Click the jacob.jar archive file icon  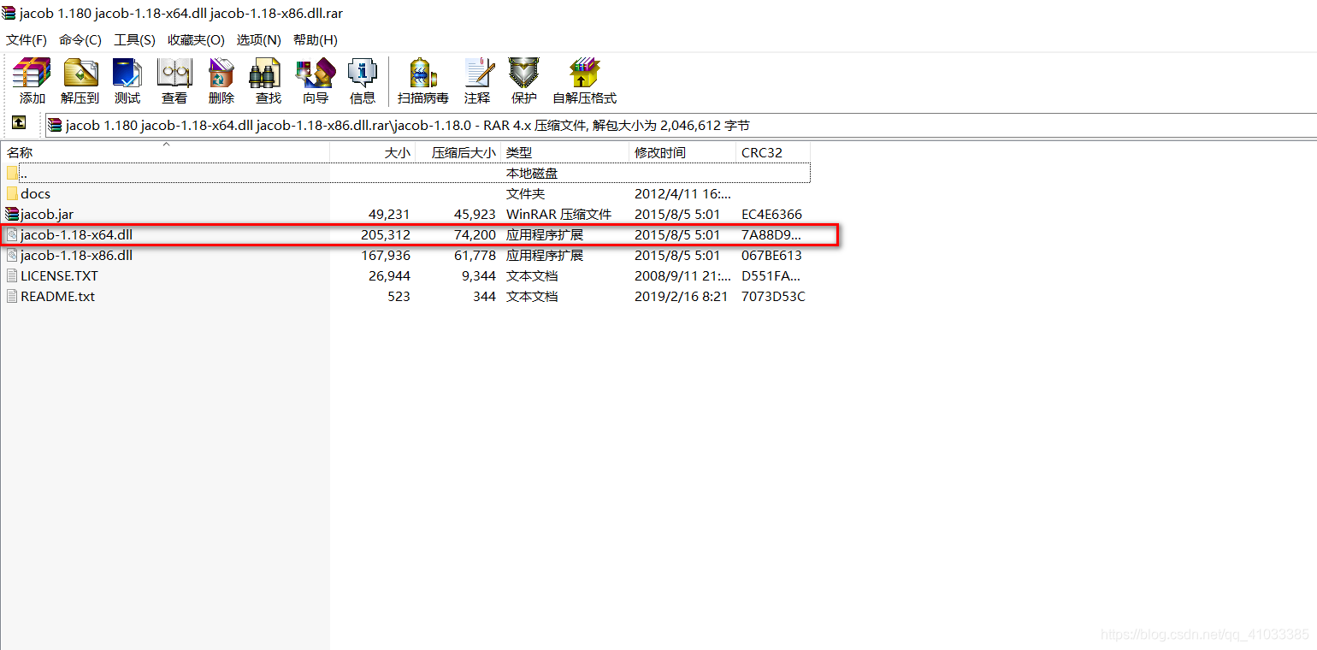[x=12, y=214]
